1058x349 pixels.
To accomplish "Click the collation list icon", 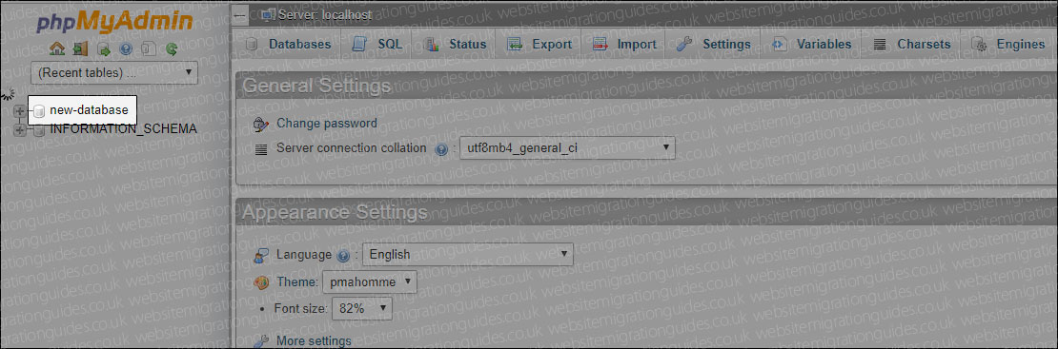I will coord(262,149).
